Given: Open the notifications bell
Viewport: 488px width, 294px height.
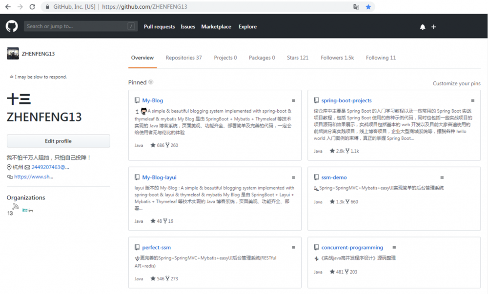Looking at the screenshot, I should 423,27.
